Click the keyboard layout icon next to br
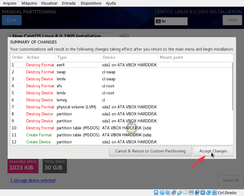This screenshot has height=196, width=244. point(158,21)
